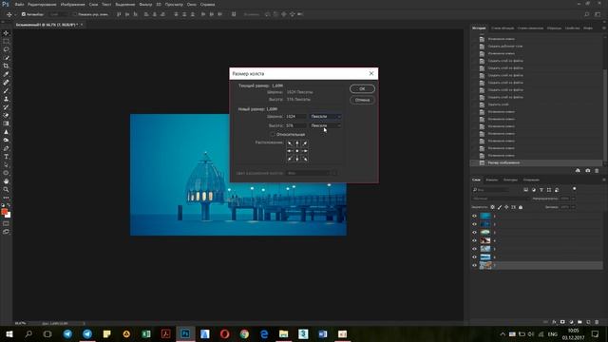The width and height of the screenshot is (608, 342).
Task: Open the Фильтр menu
Action: pyautogui.click(x=145, y=4)
